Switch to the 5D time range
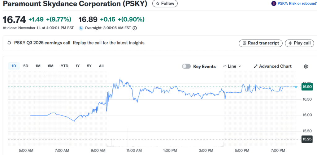 coord(26,66)
